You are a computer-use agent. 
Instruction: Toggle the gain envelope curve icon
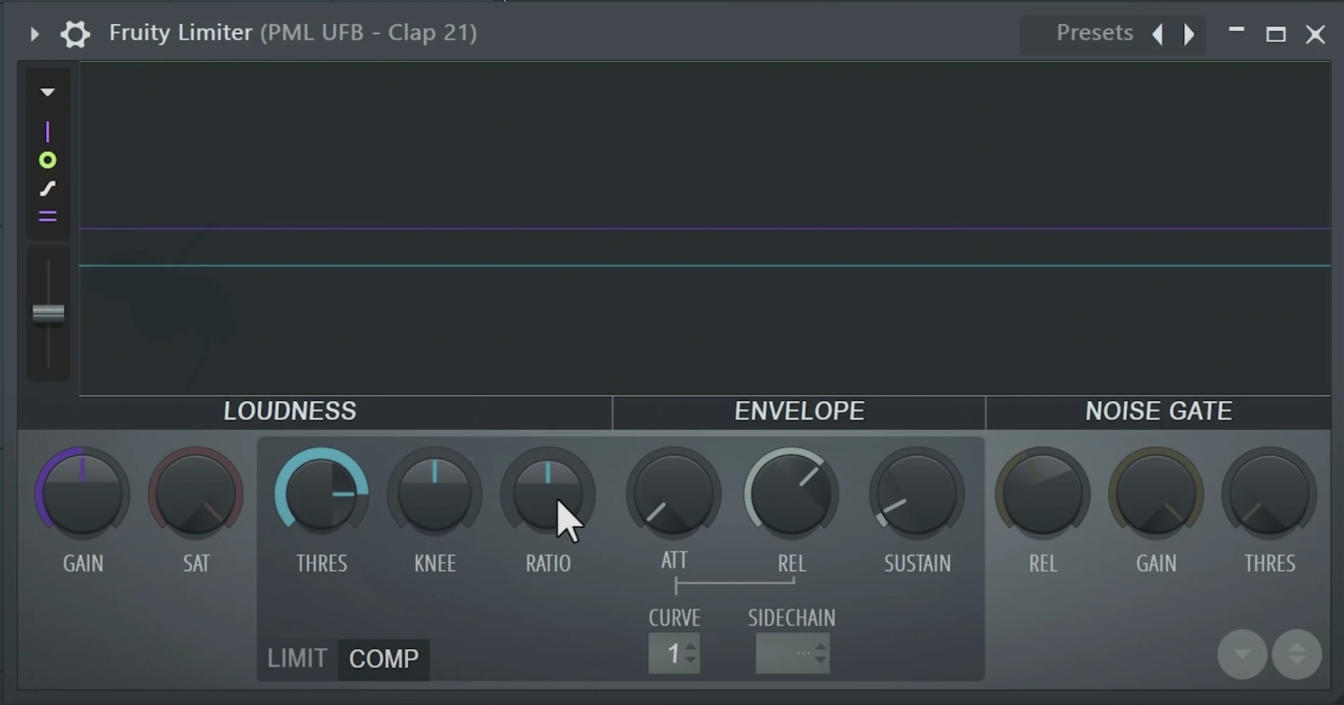click(x=48, y=189)
